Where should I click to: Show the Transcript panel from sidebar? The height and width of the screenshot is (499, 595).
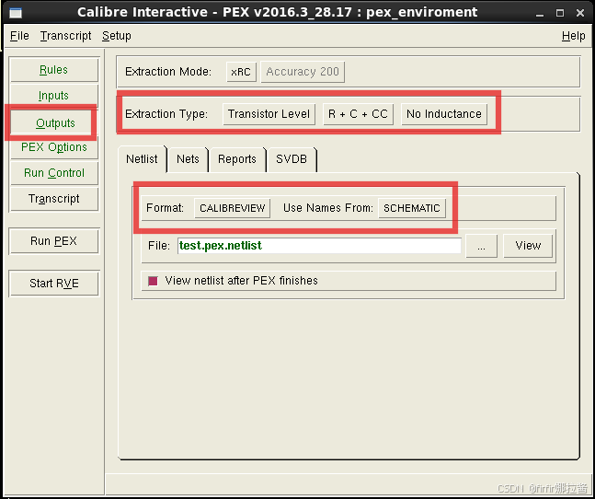point(53,199)
